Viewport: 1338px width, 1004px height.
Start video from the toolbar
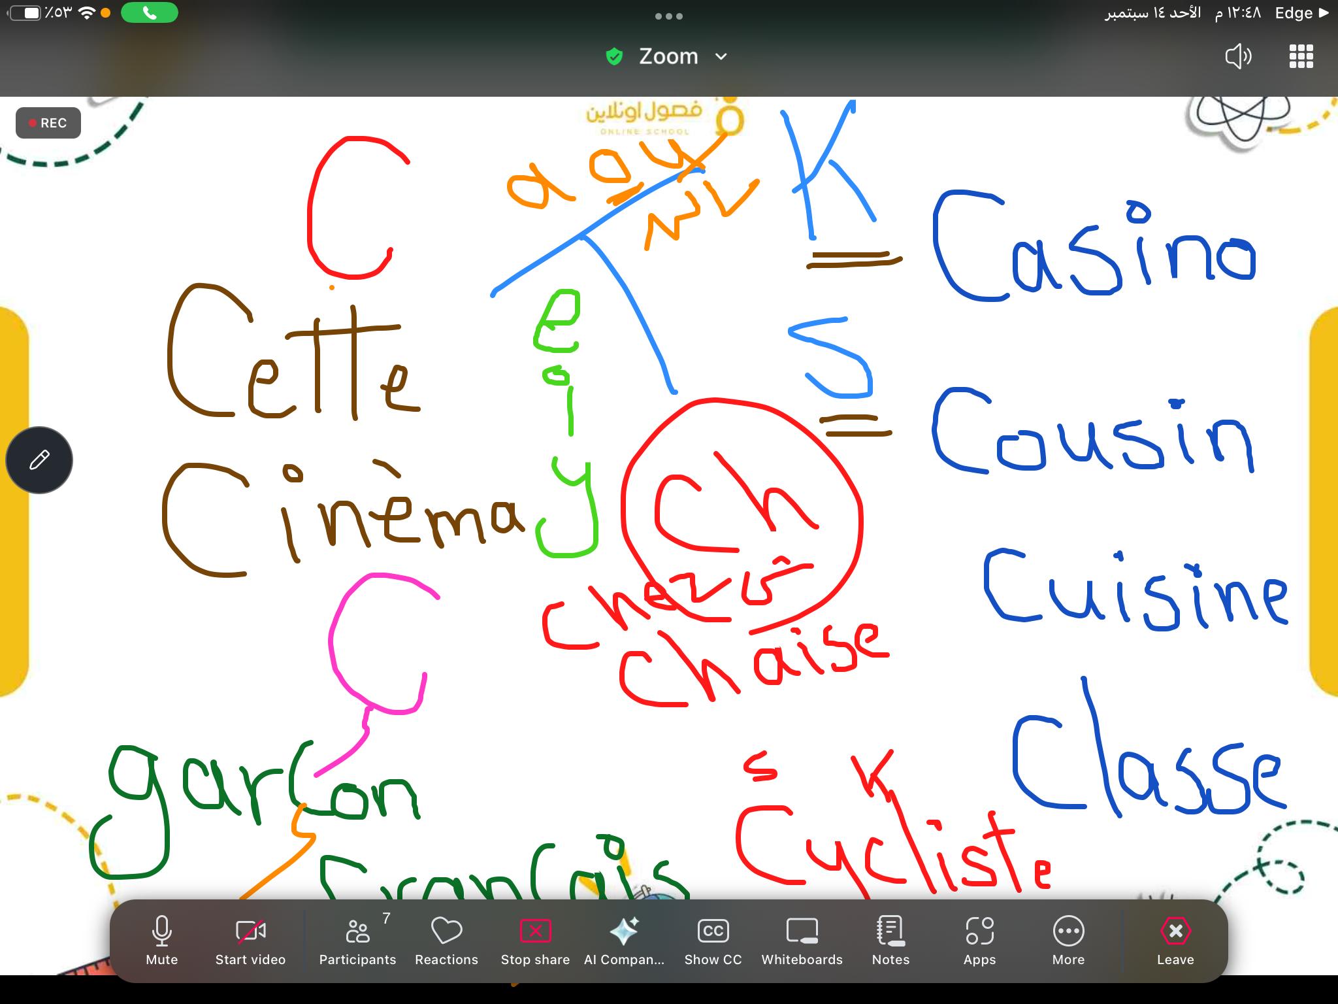click(250, 940)
